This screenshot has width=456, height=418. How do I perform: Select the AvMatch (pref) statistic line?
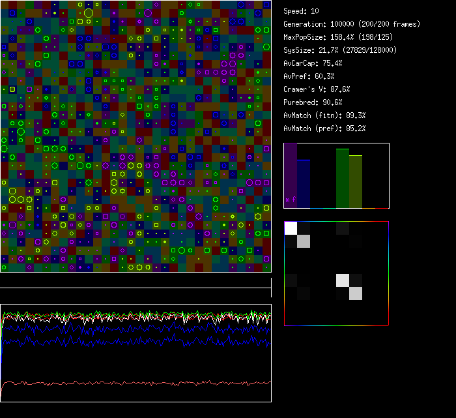[324, 128]
